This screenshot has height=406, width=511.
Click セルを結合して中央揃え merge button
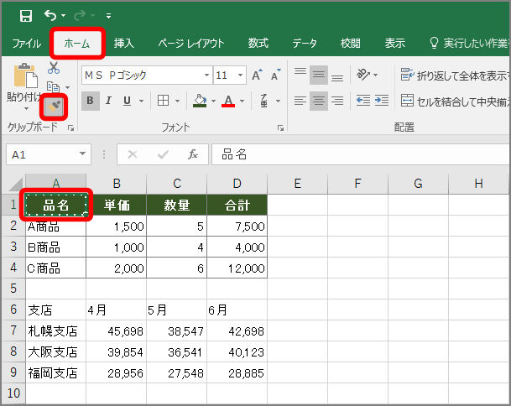coord(455,101)
